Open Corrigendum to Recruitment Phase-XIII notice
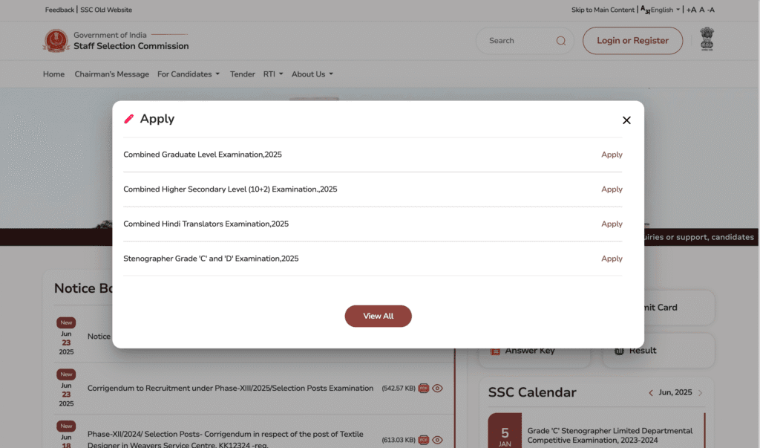The width and height of the screenshot is (760, 448). 230,389
